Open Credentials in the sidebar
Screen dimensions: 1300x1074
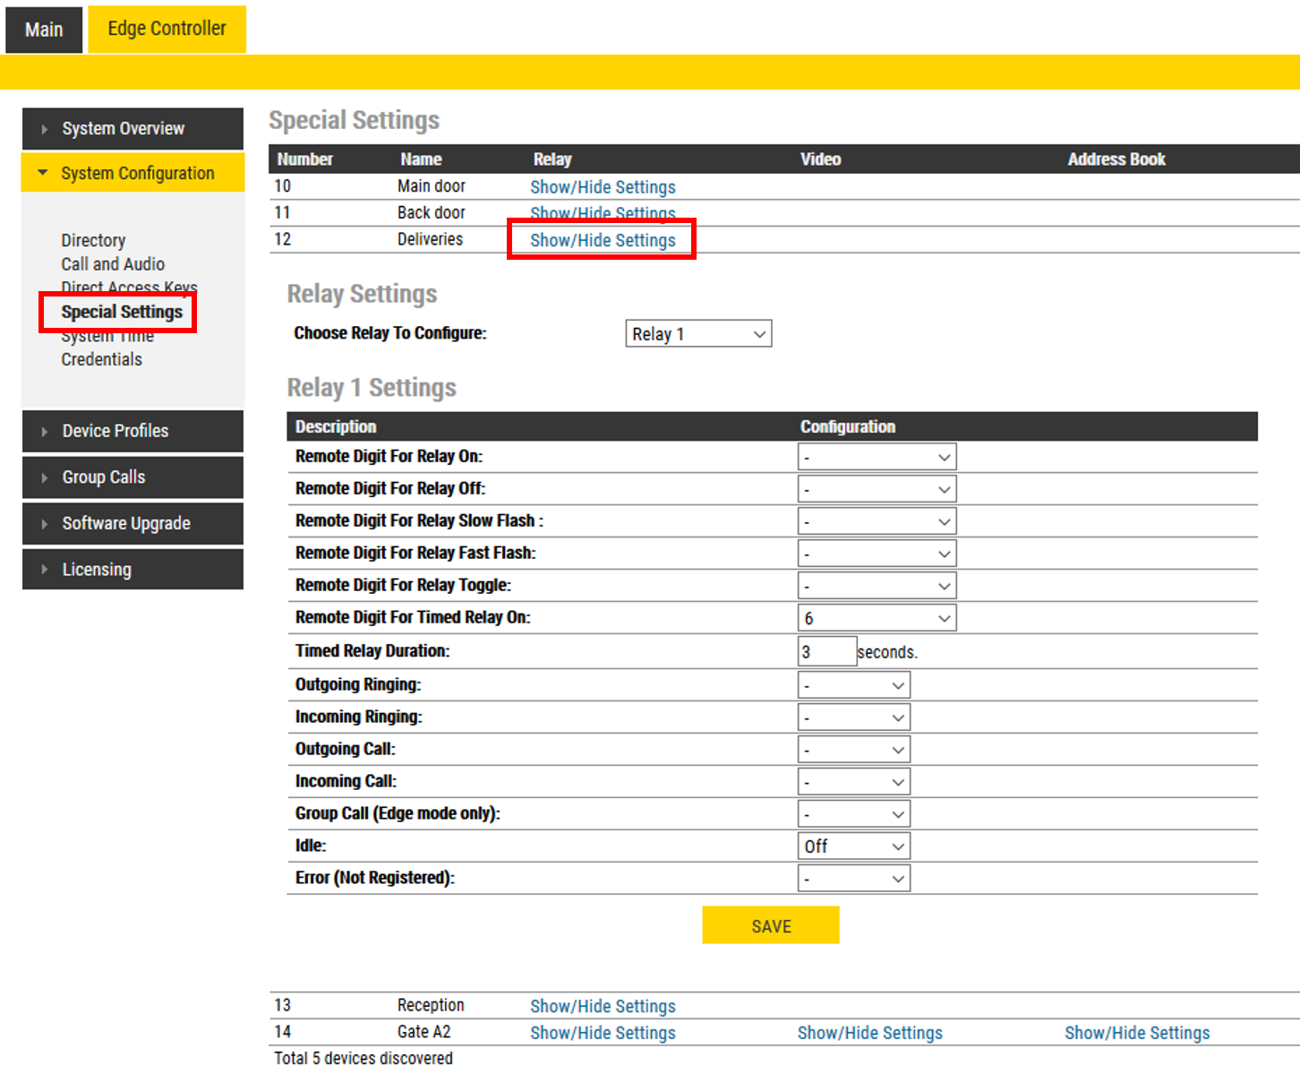tap(101, 359)
